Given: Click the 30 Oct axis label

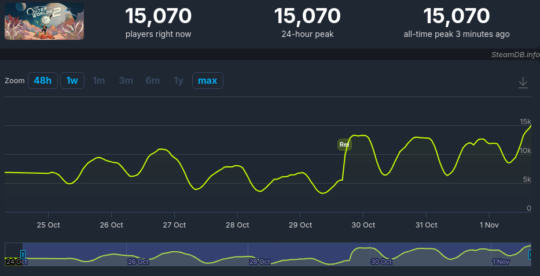Looking at the screenshot, I should [x=363, y=225].
